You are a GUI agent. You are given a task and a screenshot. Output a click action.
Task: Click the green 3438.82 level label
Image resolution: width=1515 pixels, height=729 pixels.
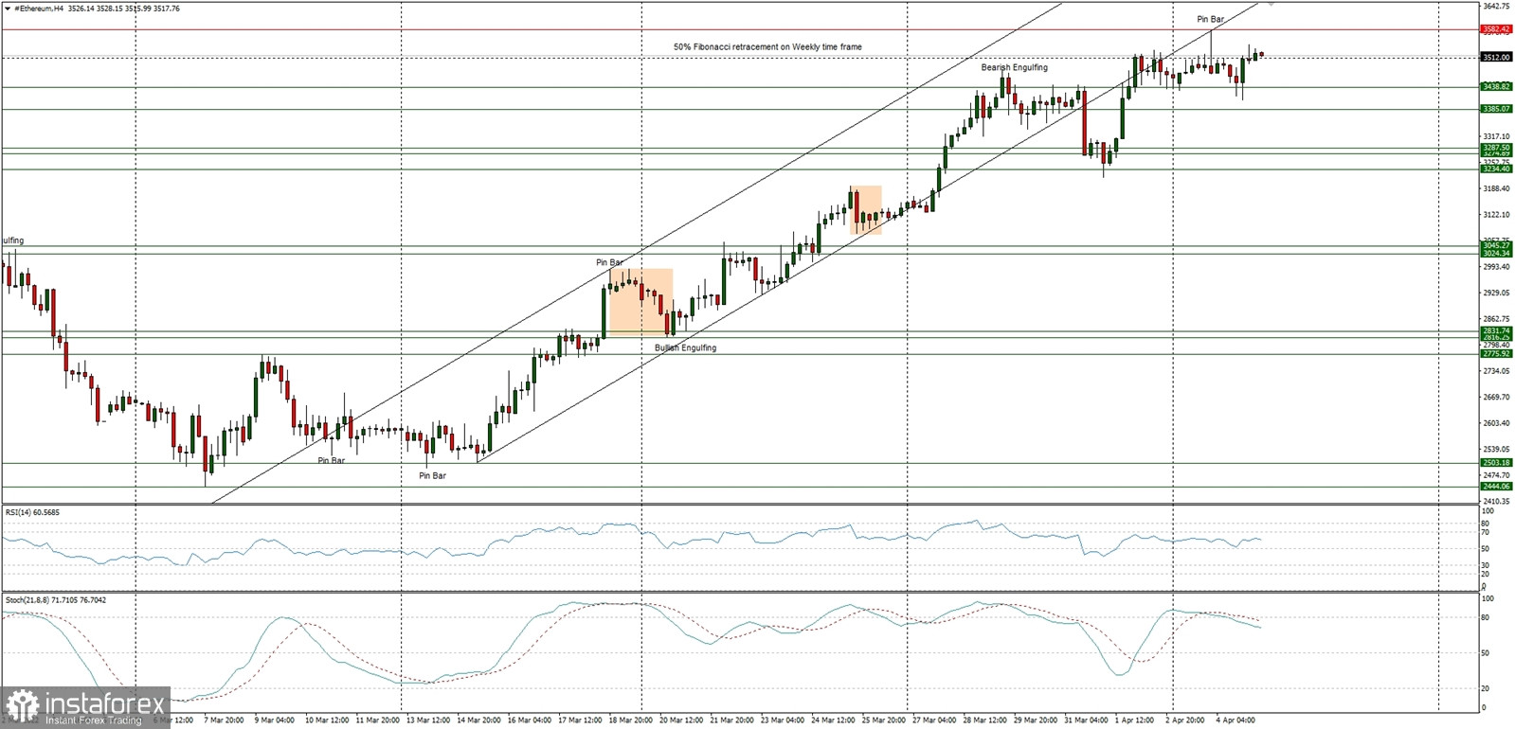[x=1496, y=86]
